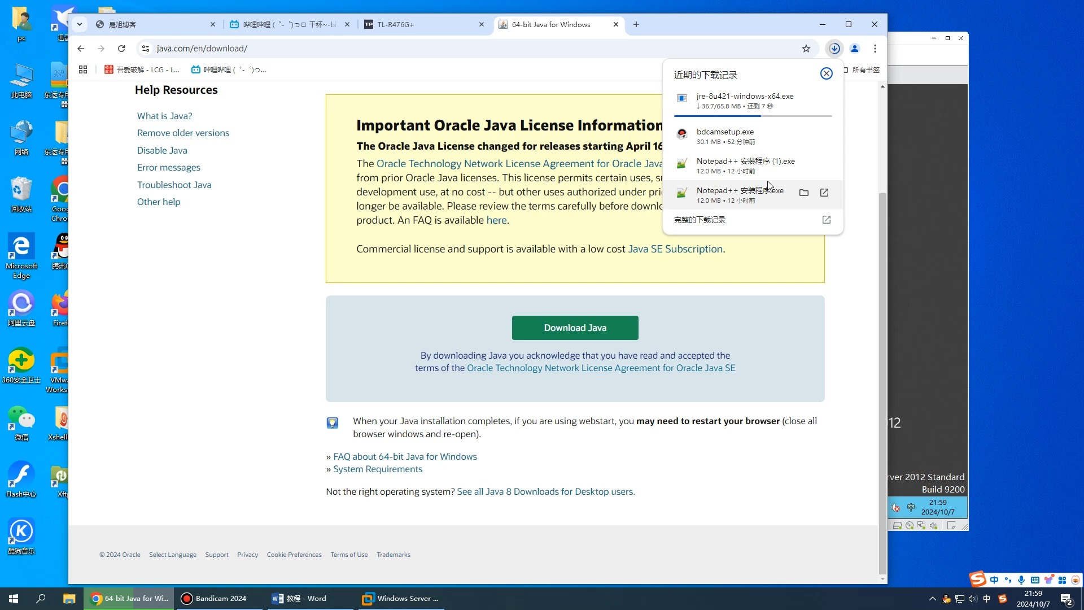The width and height of the screenshot is (1084, 610).
Task: Open FAQ about 64-bit Java for Windows
Action: 405,456
